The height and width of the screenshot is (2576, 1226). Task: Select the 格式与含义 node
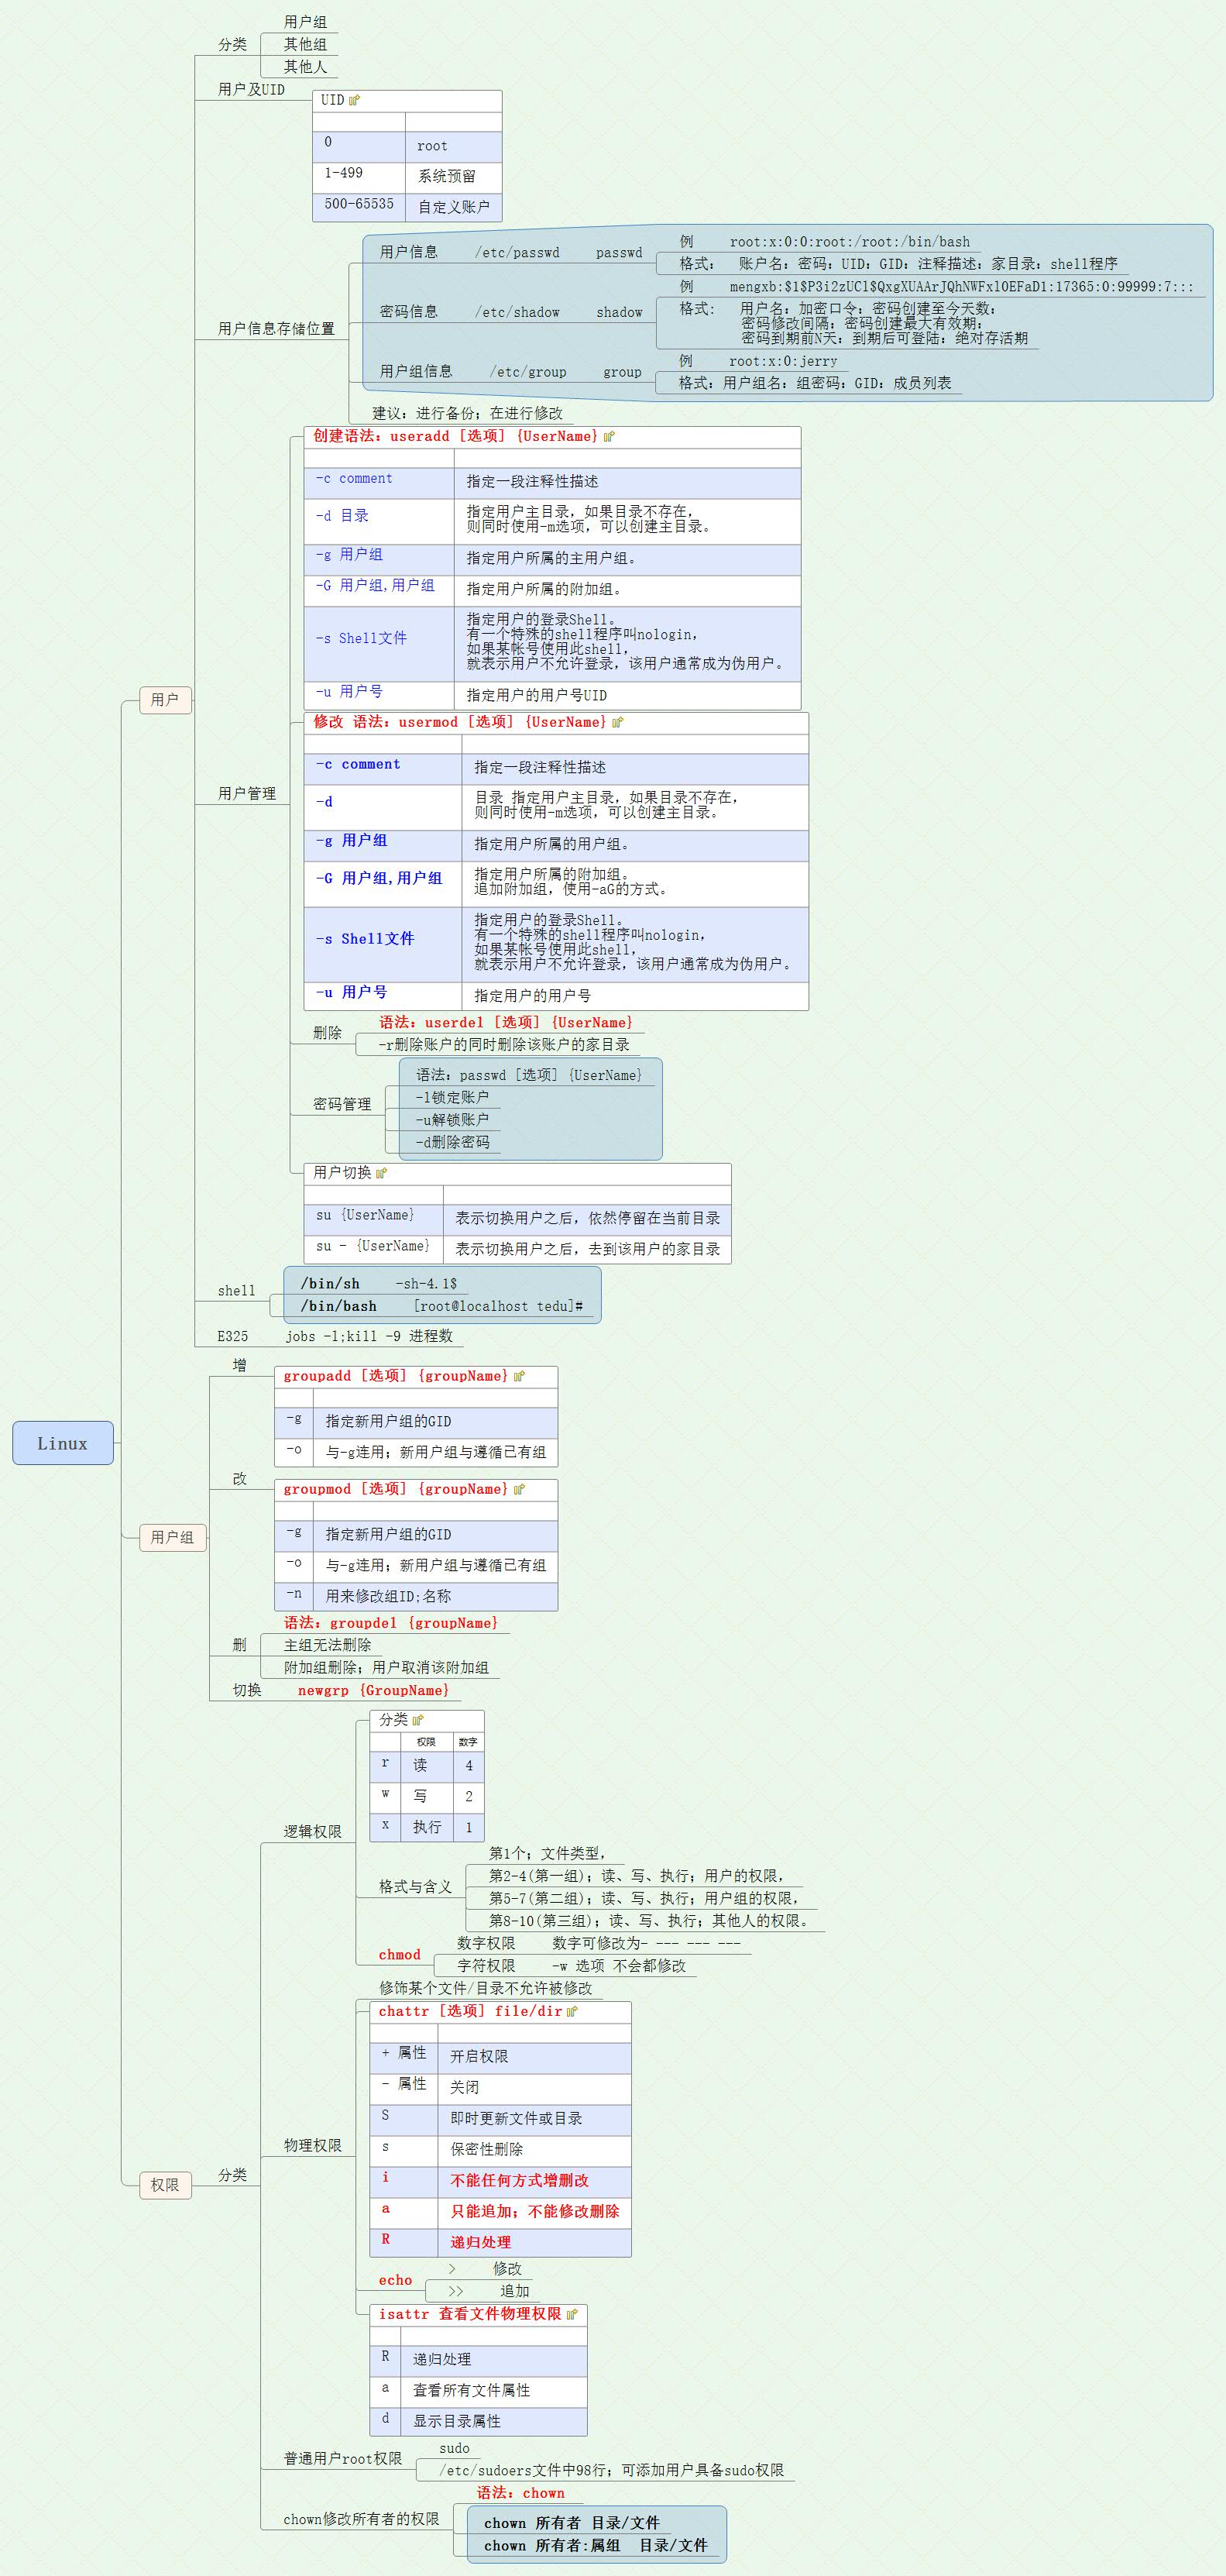(x=415, y=1887)
